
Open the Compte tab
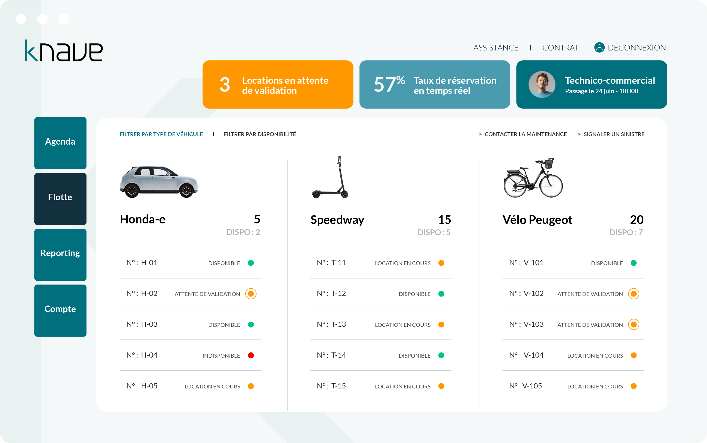[60, 311]
